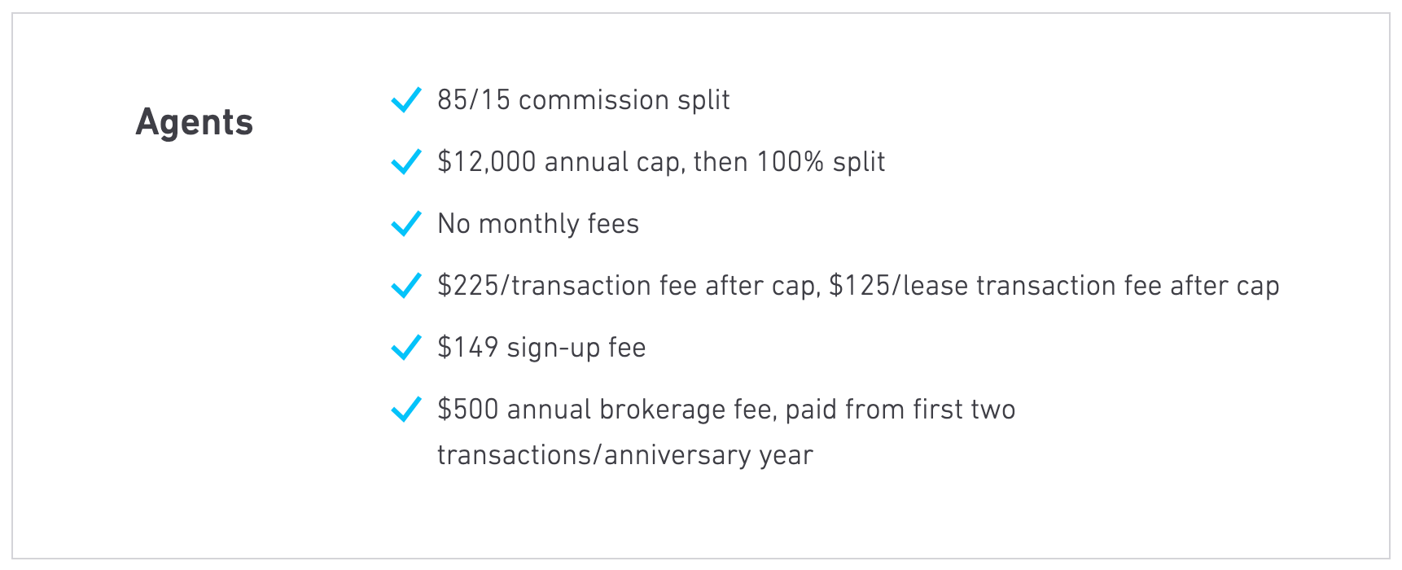The image size is (1402, 570).
Task: Select the "$225/transaction fee after cap" phrase
Action: point(627,286)
